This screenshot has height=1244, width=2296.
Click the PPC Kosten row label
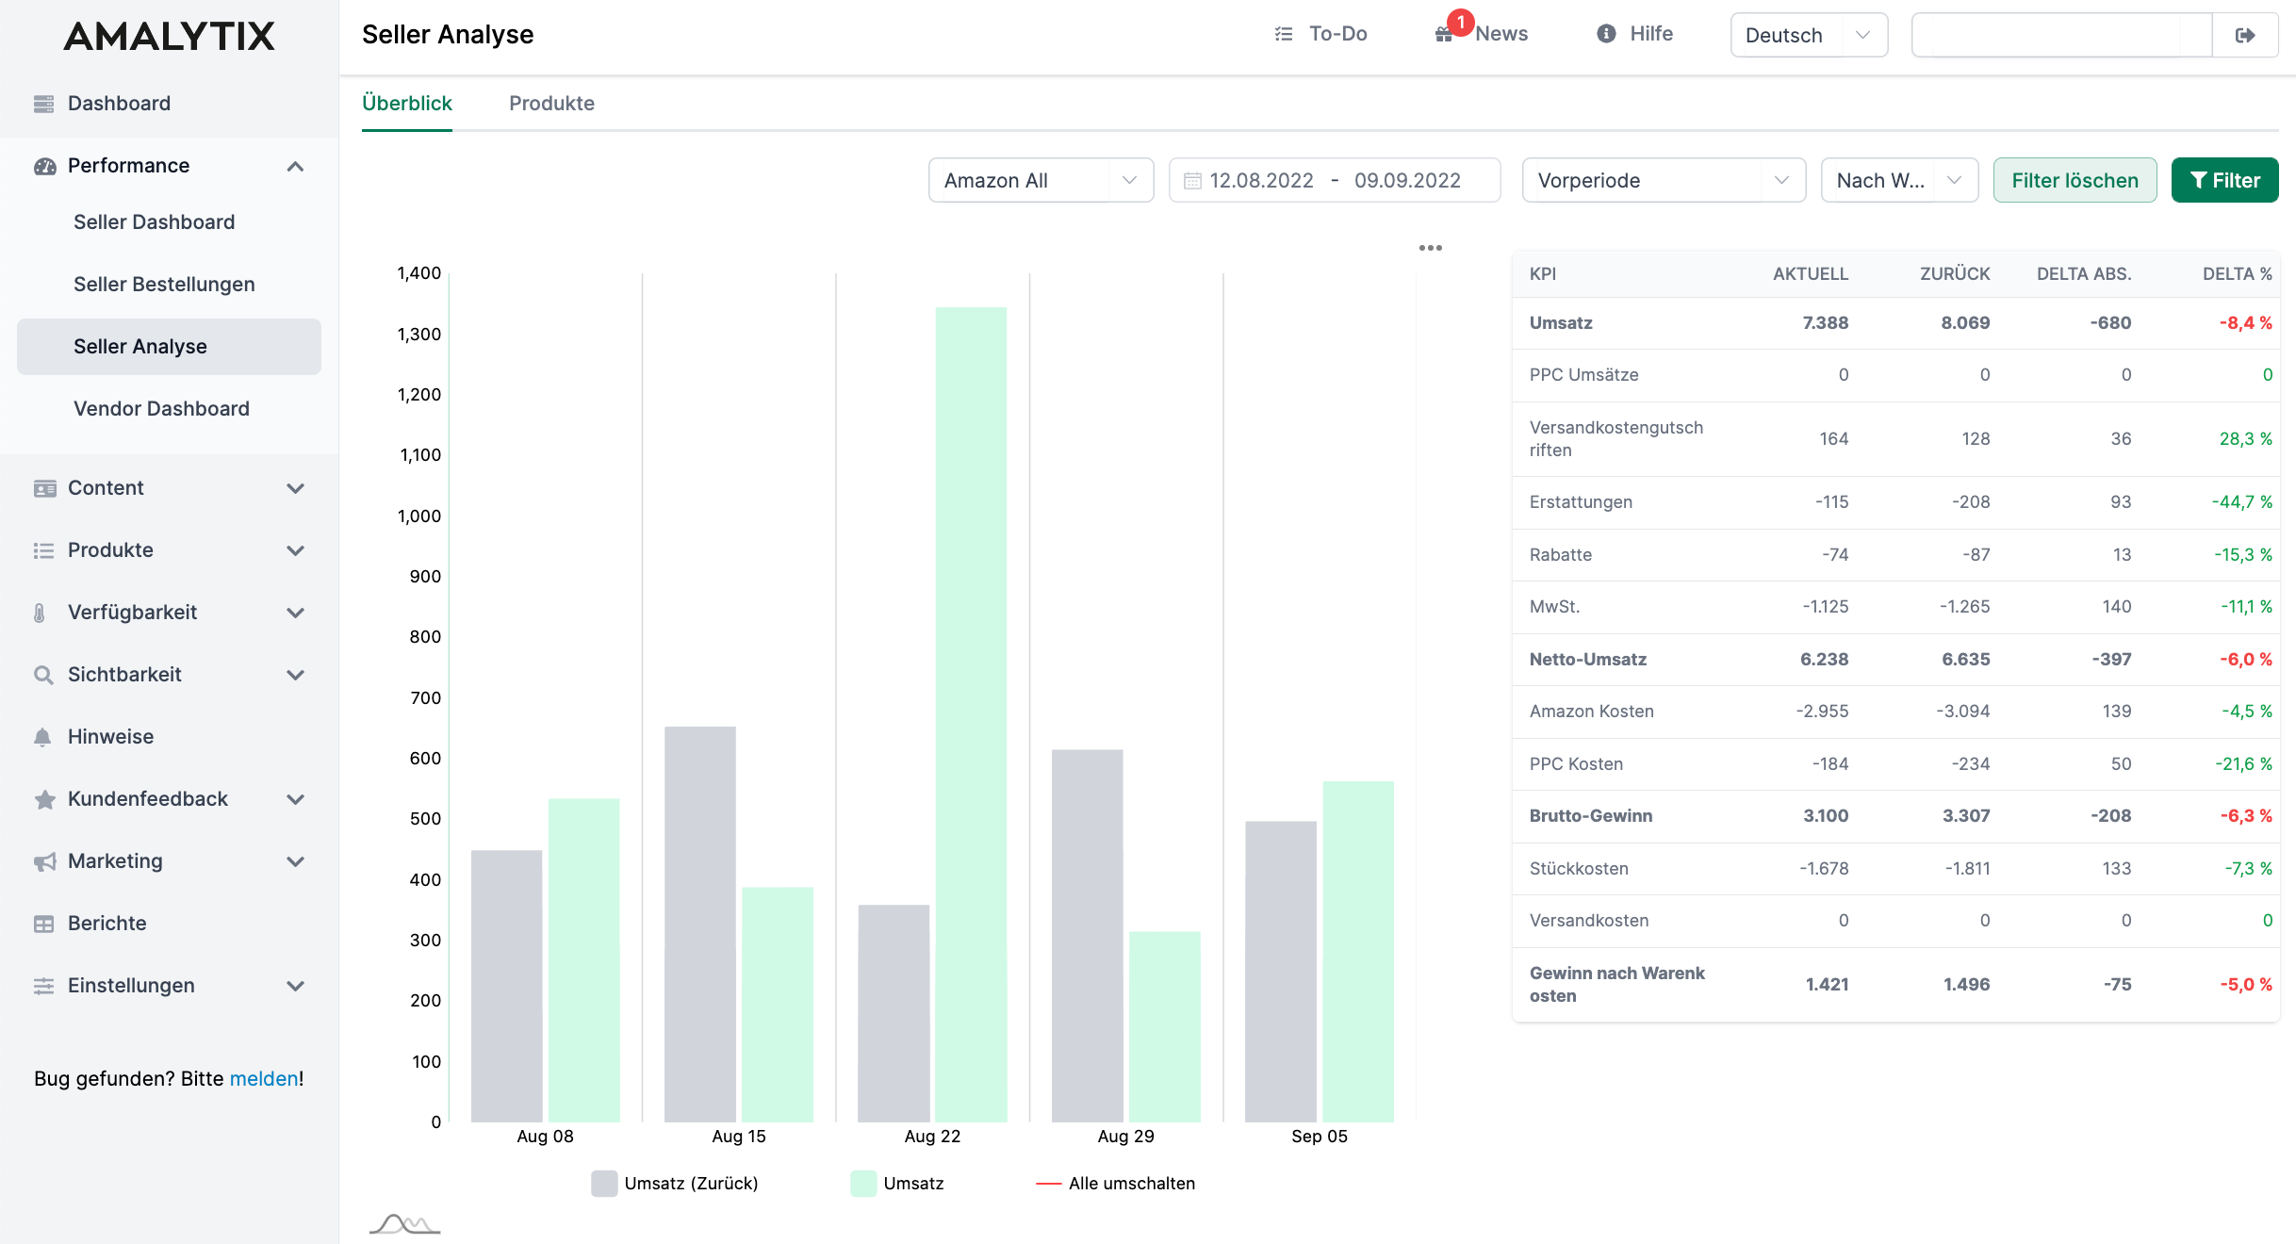[1576, 764]
